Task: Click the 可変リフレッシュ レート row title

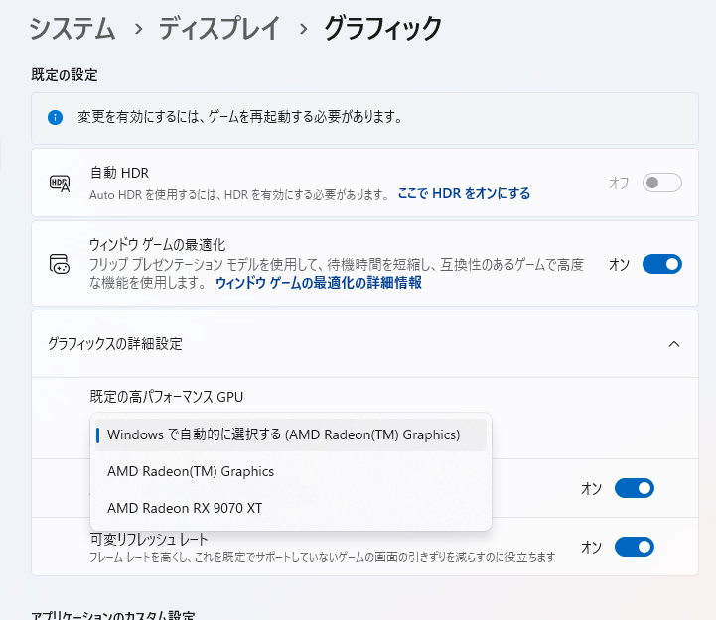Action: point(149,539)
